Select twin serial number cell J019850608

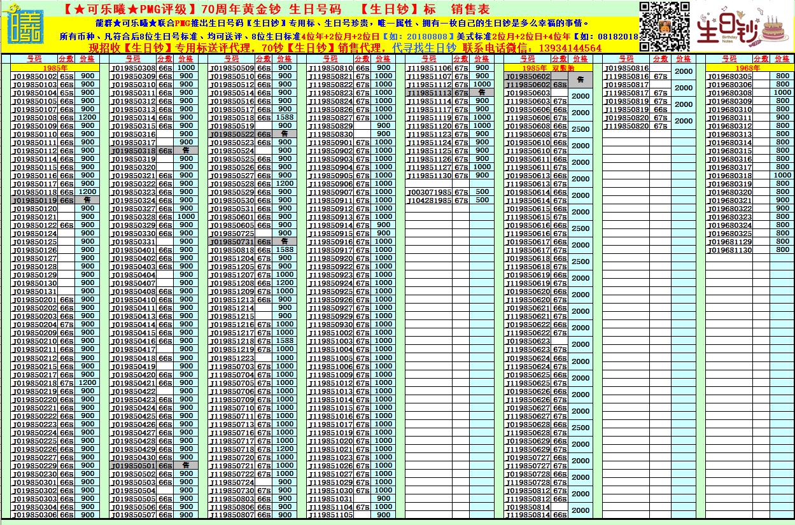[528, 126]
